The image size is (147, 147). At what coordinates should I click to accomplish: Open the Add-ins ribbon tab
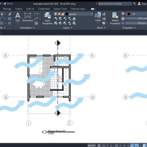(30, 9)
